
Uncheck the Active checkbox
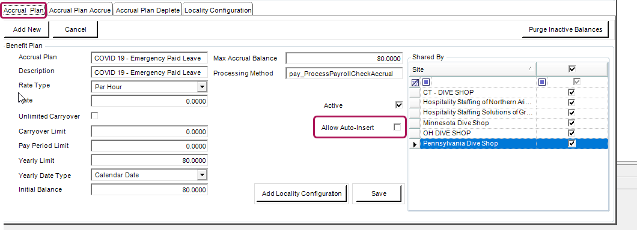pyautogui.click(x=399, y=105)
